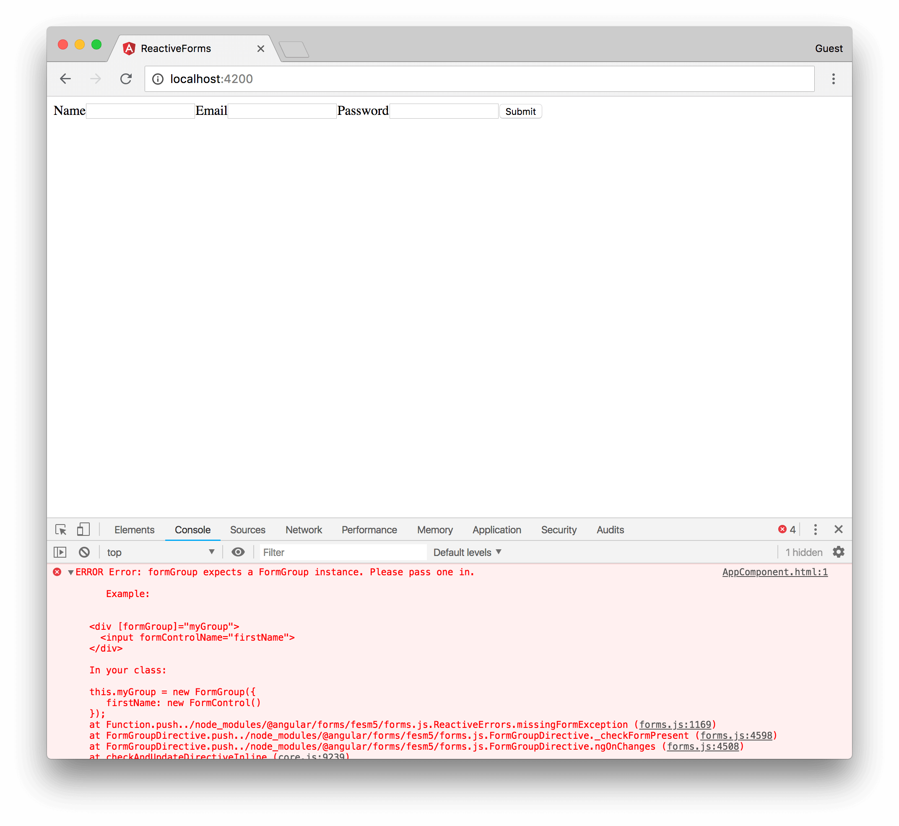Close the ReactiveForms tab
899x826 pixels.
[261, 49]
